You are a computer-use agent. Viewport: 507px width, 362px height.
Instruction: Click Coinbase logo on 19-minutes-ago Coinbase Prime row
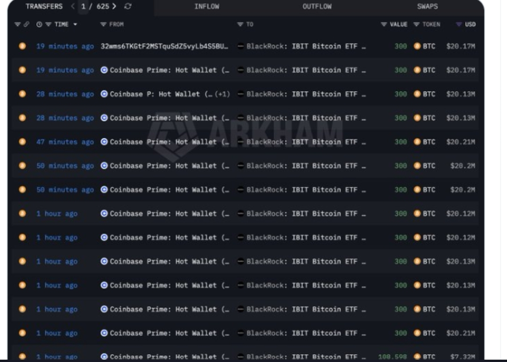tap(104, 70)
